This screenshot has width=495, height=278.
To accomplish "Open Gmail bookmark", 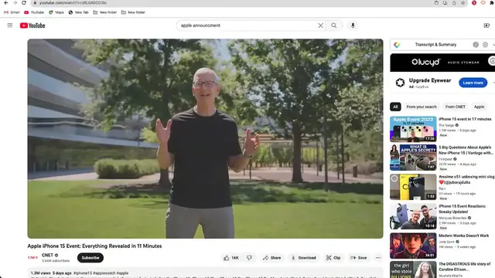I will pos(12,12).
